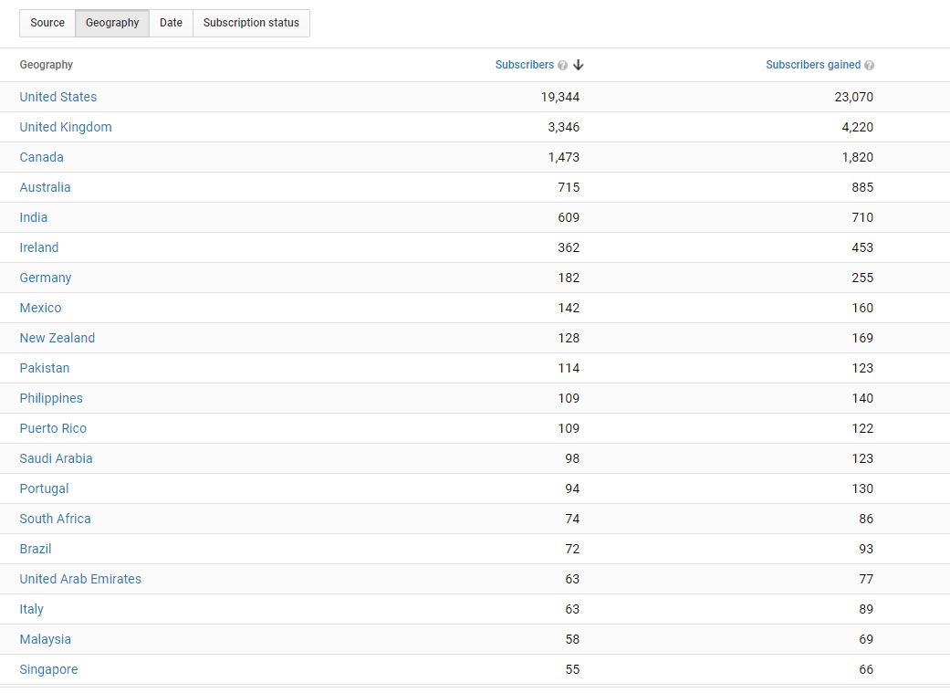Select the South Africa link

[x=55, y=519]
